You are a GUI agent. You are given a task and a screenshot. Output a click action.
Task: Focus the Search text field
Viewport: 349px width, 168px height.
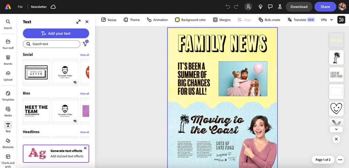[51, 44]
